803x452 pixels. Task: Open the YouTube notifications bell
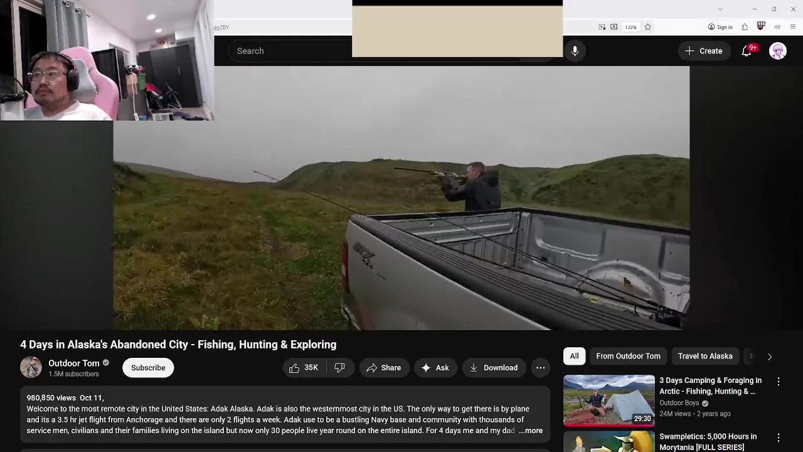coord(747,51)
